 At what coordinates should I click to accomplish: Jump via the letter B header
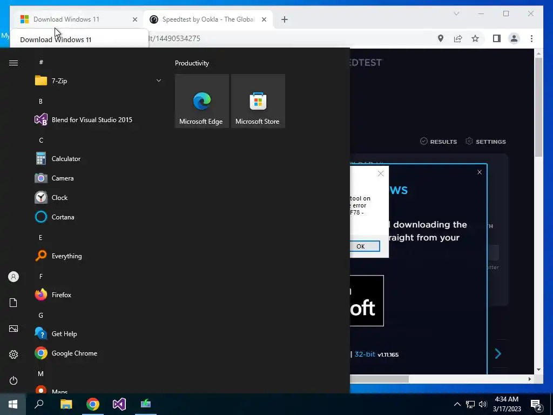[41, 101]
